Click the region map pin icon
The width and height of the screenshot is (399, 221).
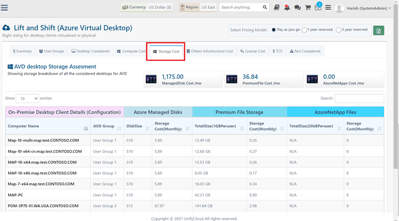coord(182,7)
